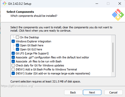This screenshot has height=97, width=125.
Task: Uncheck Windows Explorer integration
Action: [x=13, y=41]
